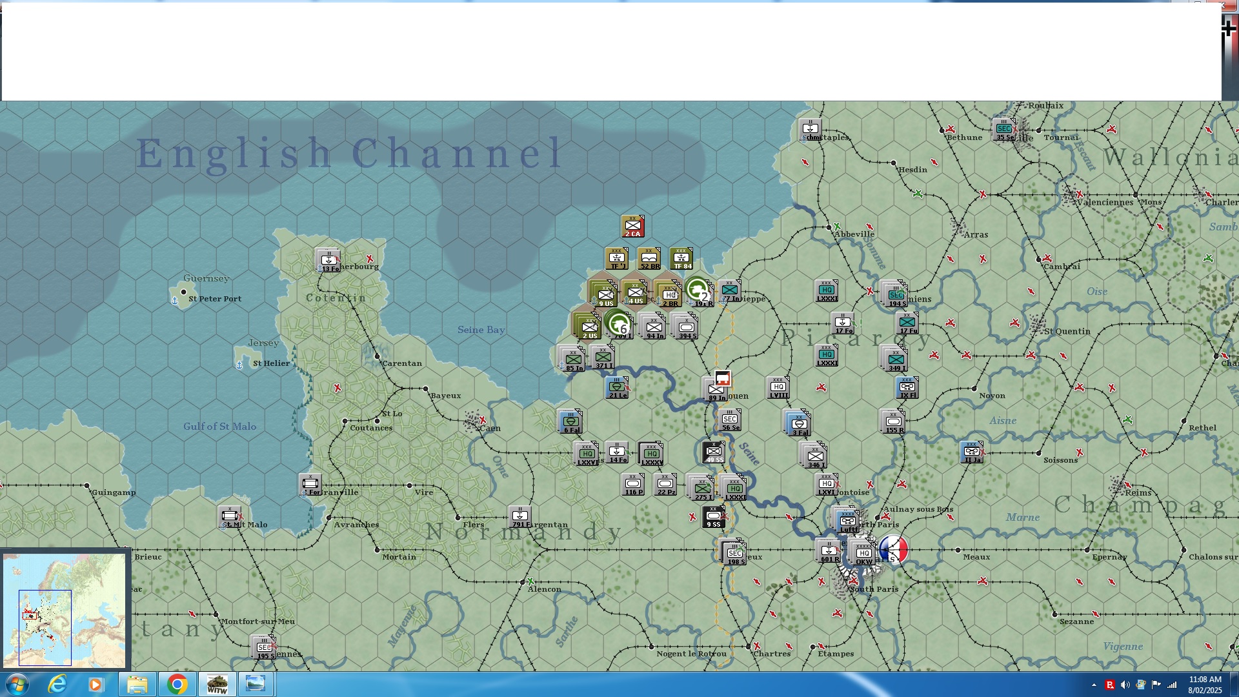1239x697 pixels.
Task: Select the IX Fl air HQ counter
Action: click(907, 388)
